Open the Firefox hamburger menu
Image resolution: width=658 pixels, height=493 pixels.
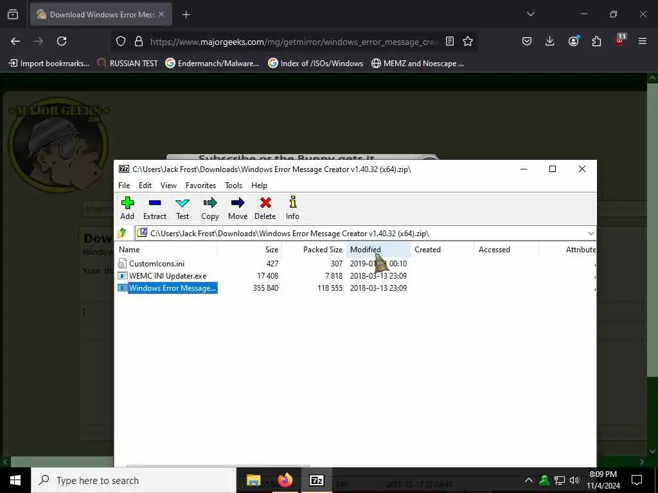[x=642, y=41]
